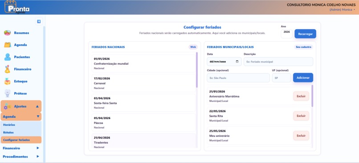The width and height of the screenshot is (359, 163).
Task: Click CONSULTORIO MONICA COELHO NOVAES header text
Action: click(321, 5)
